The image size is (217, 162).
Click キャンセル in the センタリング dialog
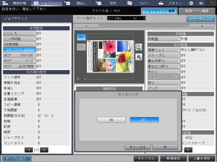click(138, 147)
